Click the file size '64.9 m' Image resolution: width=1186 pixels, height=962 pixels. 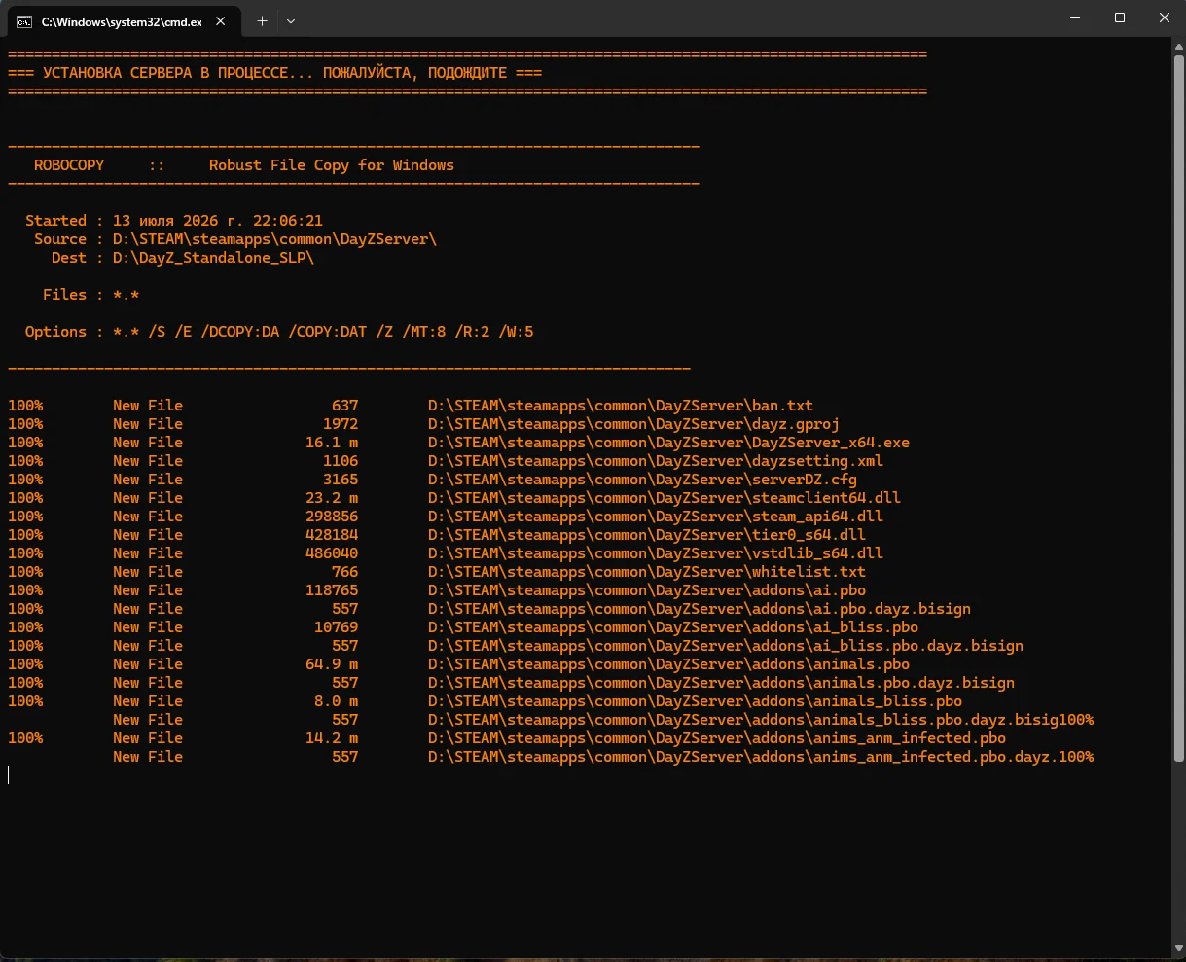click(x=332, y=664)
